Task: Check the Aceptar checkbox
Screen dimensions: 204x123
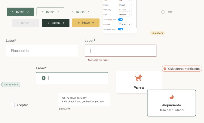Action: pos(12,105)
